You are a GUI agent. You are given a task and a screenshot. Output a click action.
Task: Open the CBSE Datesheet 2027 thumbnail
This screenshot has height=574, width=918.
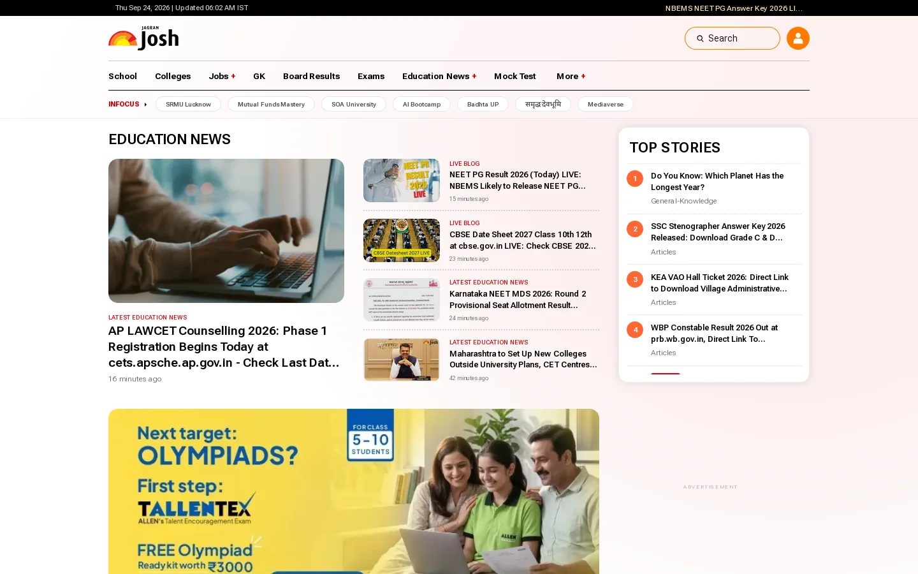pos(402,240)
